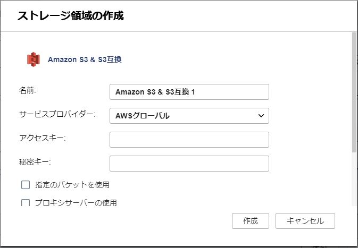Focus the 名前 text field
This screenshot has width=358, height=248.
point(189,92)
